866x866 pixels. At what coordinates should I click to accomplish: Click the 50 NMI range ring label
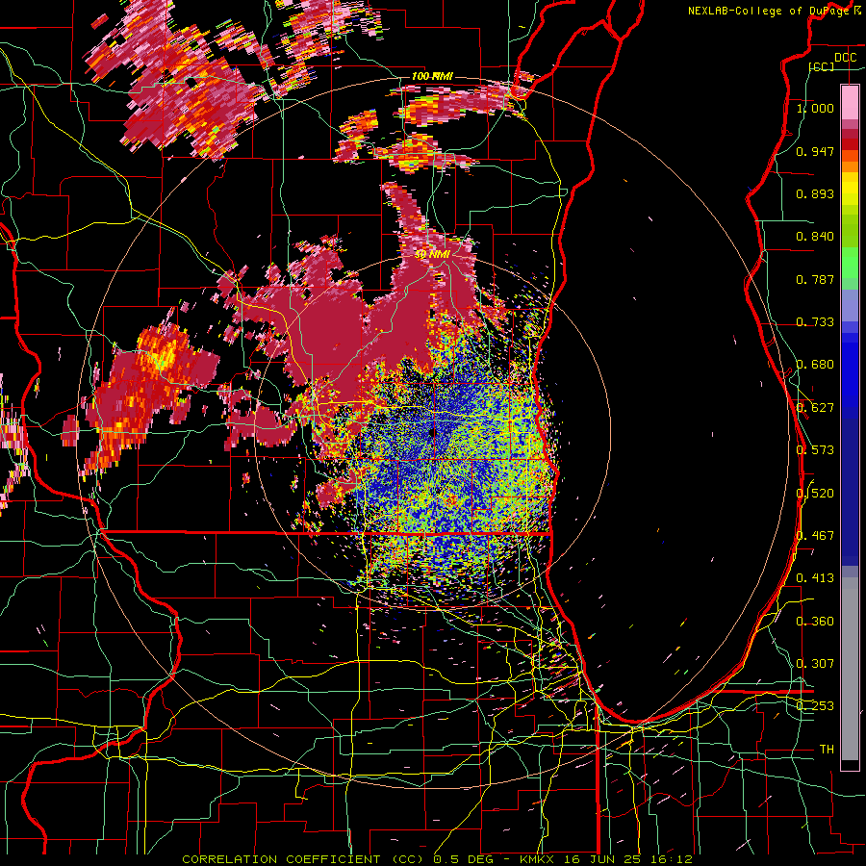(432, 254)
